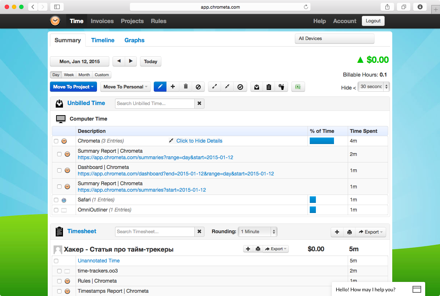
Task: Click the circle-slash ignore toolbar icon
Action: tap(198, 87)
